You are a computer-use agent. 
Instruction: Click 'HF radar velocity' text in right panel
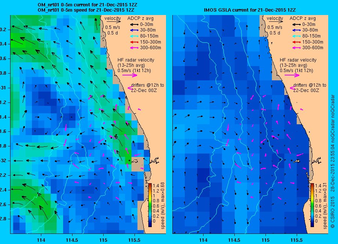pos(298,60)
